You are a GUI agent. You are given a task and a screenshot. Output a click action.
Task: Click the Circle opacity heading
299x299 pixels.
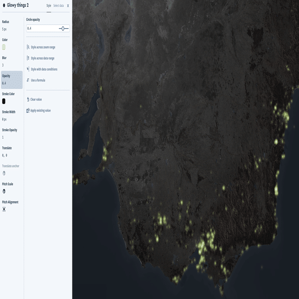pos(33,20)
